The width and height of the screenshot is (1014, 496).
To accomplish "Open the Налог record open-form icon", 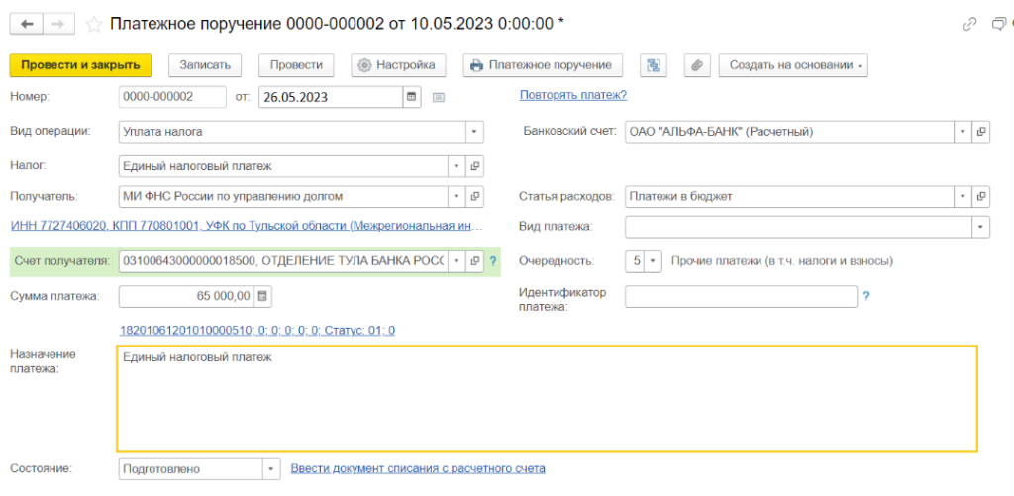I will (474, 166).
